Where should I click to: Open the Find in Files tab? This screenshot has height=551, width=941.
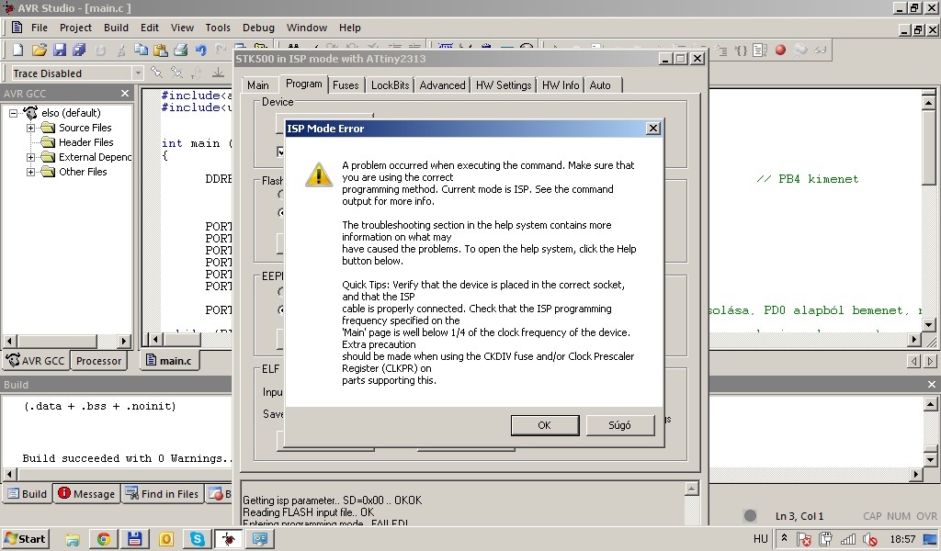(162, 493)
